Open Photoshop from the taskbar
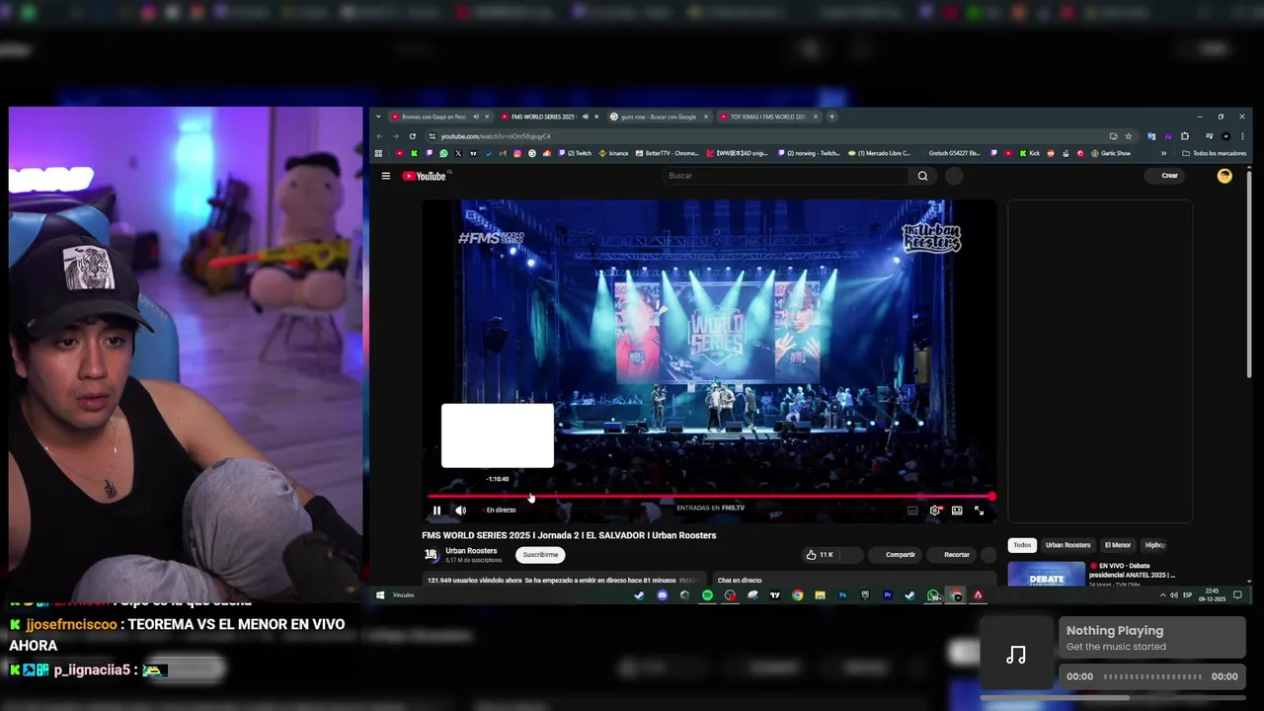This screenshot has width=1264, height=711. [x=842, y=595]
